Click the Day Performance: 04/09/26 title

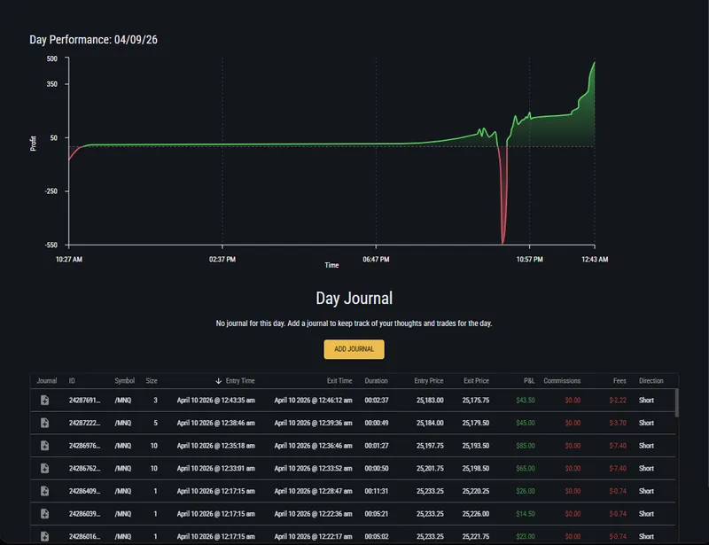(x=94, y=40)
